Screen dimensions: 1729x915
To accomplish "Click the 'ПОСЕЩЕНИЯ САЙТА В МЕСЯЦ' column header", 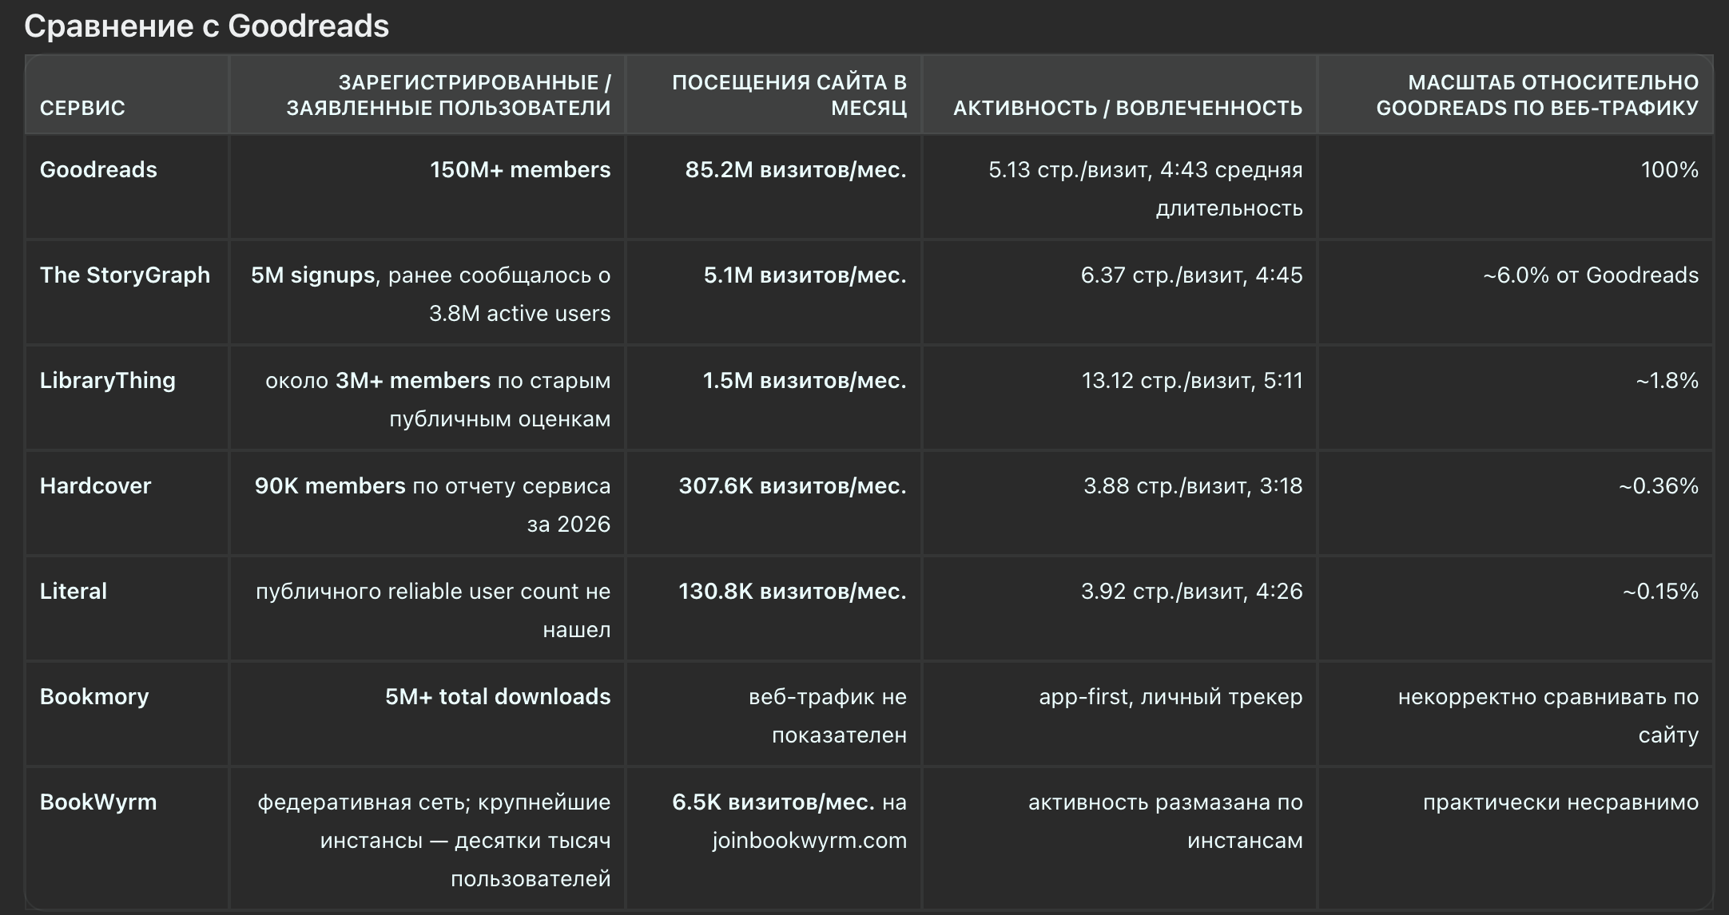I will point(789,95).
